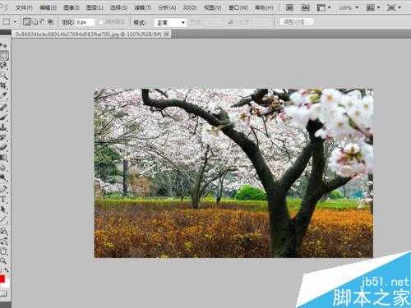Toggle Quick Mask mode at toolbox bottom

3,293
